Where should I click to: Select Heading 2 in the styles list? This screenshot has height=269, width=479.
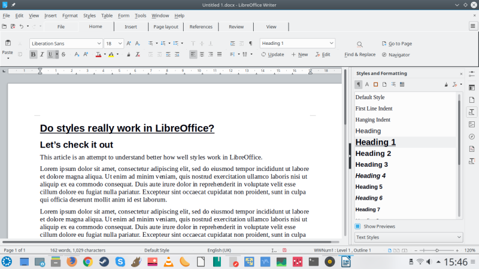373,154
